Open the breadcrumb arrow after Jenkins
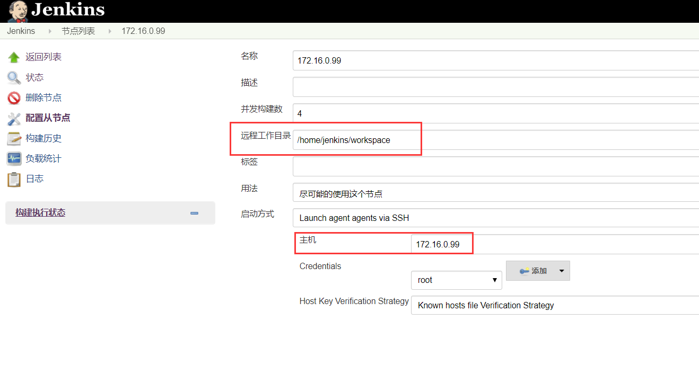699x365 pixels. (x=50, y=31)
